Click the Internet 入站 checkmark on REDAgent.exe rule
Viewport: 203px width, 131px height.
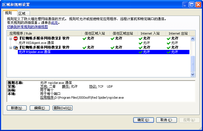[141, 43]
